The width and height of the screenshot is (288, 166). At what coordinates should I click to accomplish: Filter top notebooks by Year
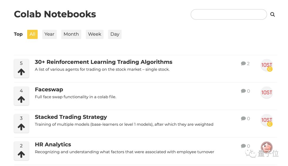click(49, 34)
